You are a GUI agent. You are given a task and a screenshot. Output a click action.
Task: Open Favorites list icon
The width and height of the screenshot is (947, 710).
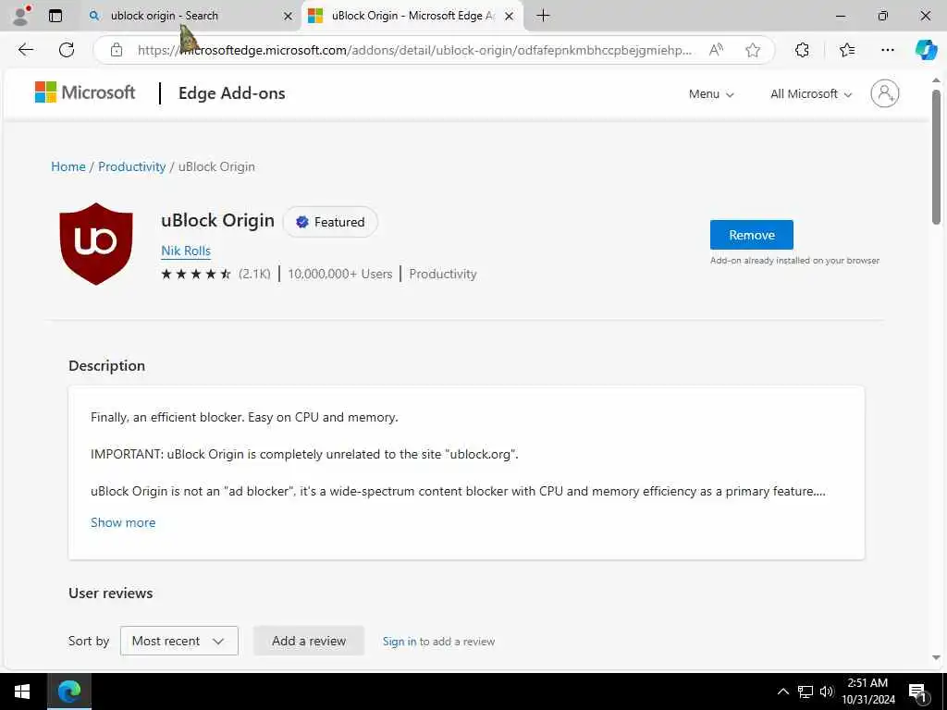(x=847, y=50)
